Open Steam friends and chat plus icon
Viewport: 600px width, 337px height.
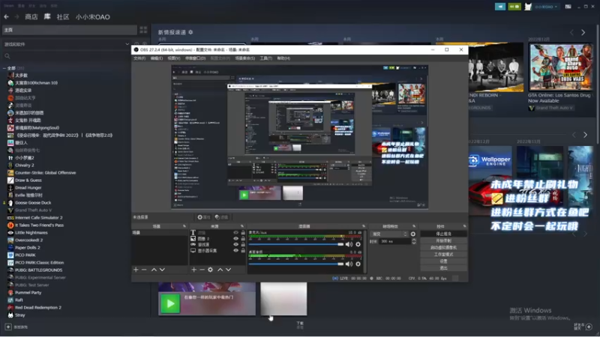point(589,327)
